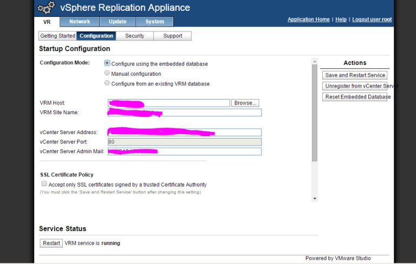Open the Application Home link
The width and height of the screenshot is (416, 264).
(x=308, y=19)
